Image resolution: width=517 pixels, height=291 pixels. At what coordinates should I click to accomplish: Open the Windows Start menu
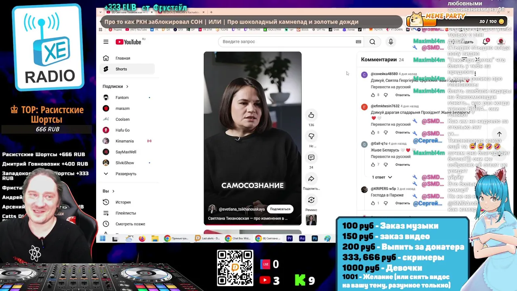(103, 238)
